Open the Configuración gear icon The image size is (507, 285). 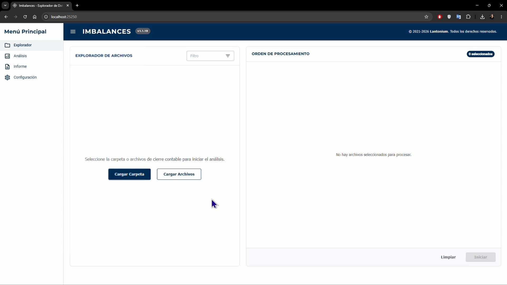coord(7,78)
